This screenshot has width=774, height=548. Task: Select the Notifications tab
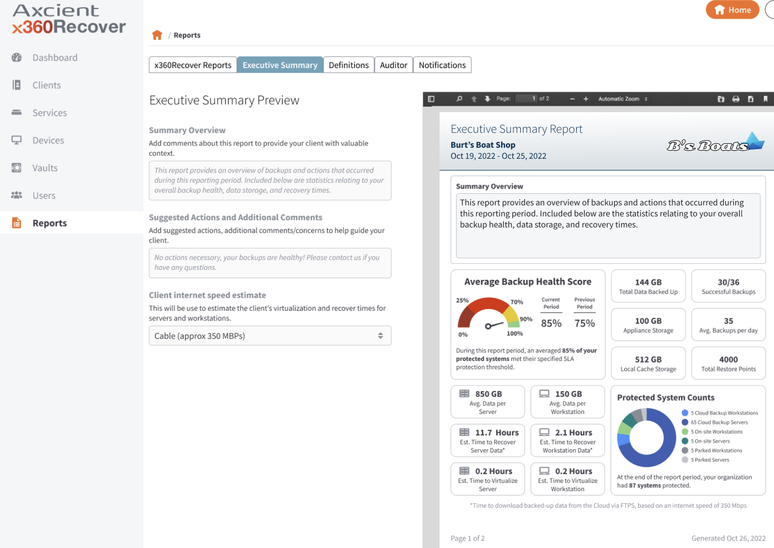pos(442,65)
